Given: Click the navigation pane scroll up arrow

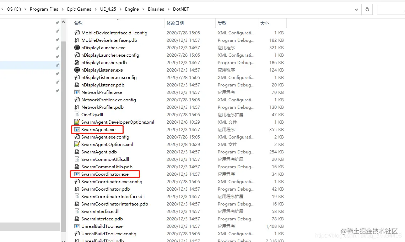Looking at the screenshot, I should click(x=63, y=22).
